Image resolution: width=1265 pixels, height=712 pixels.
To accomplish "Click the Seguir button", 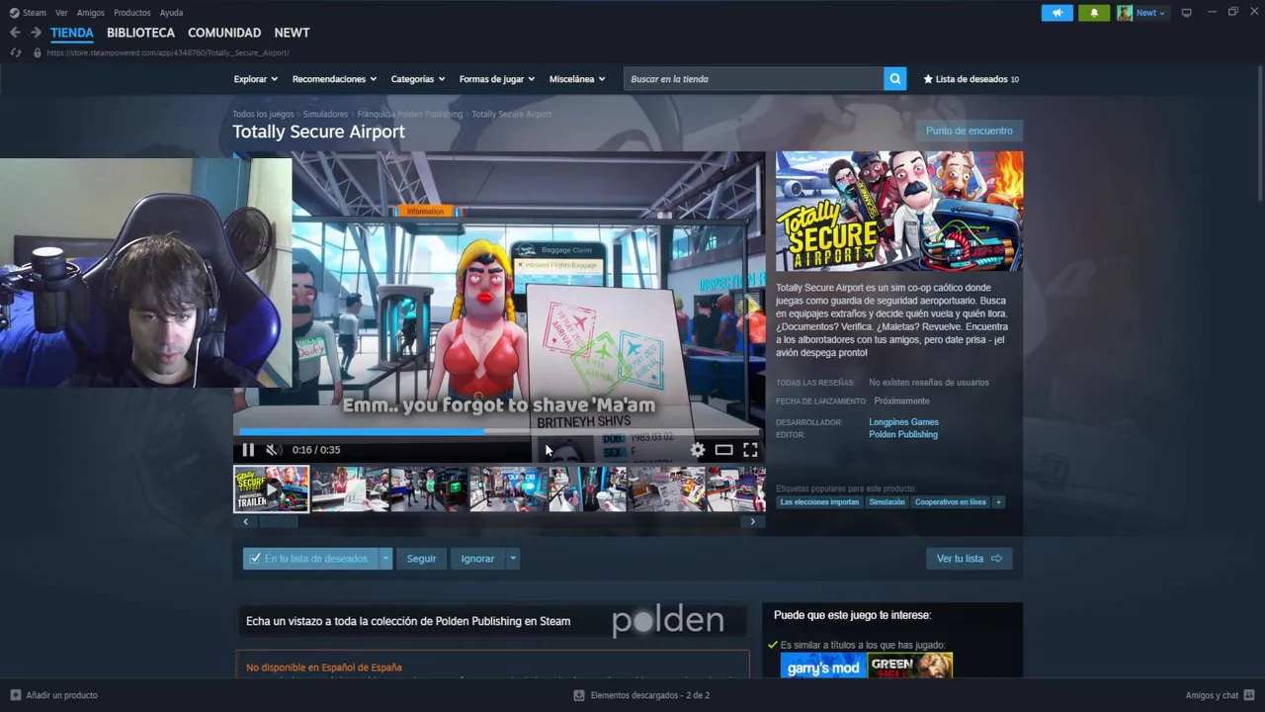I will [421, 559].
